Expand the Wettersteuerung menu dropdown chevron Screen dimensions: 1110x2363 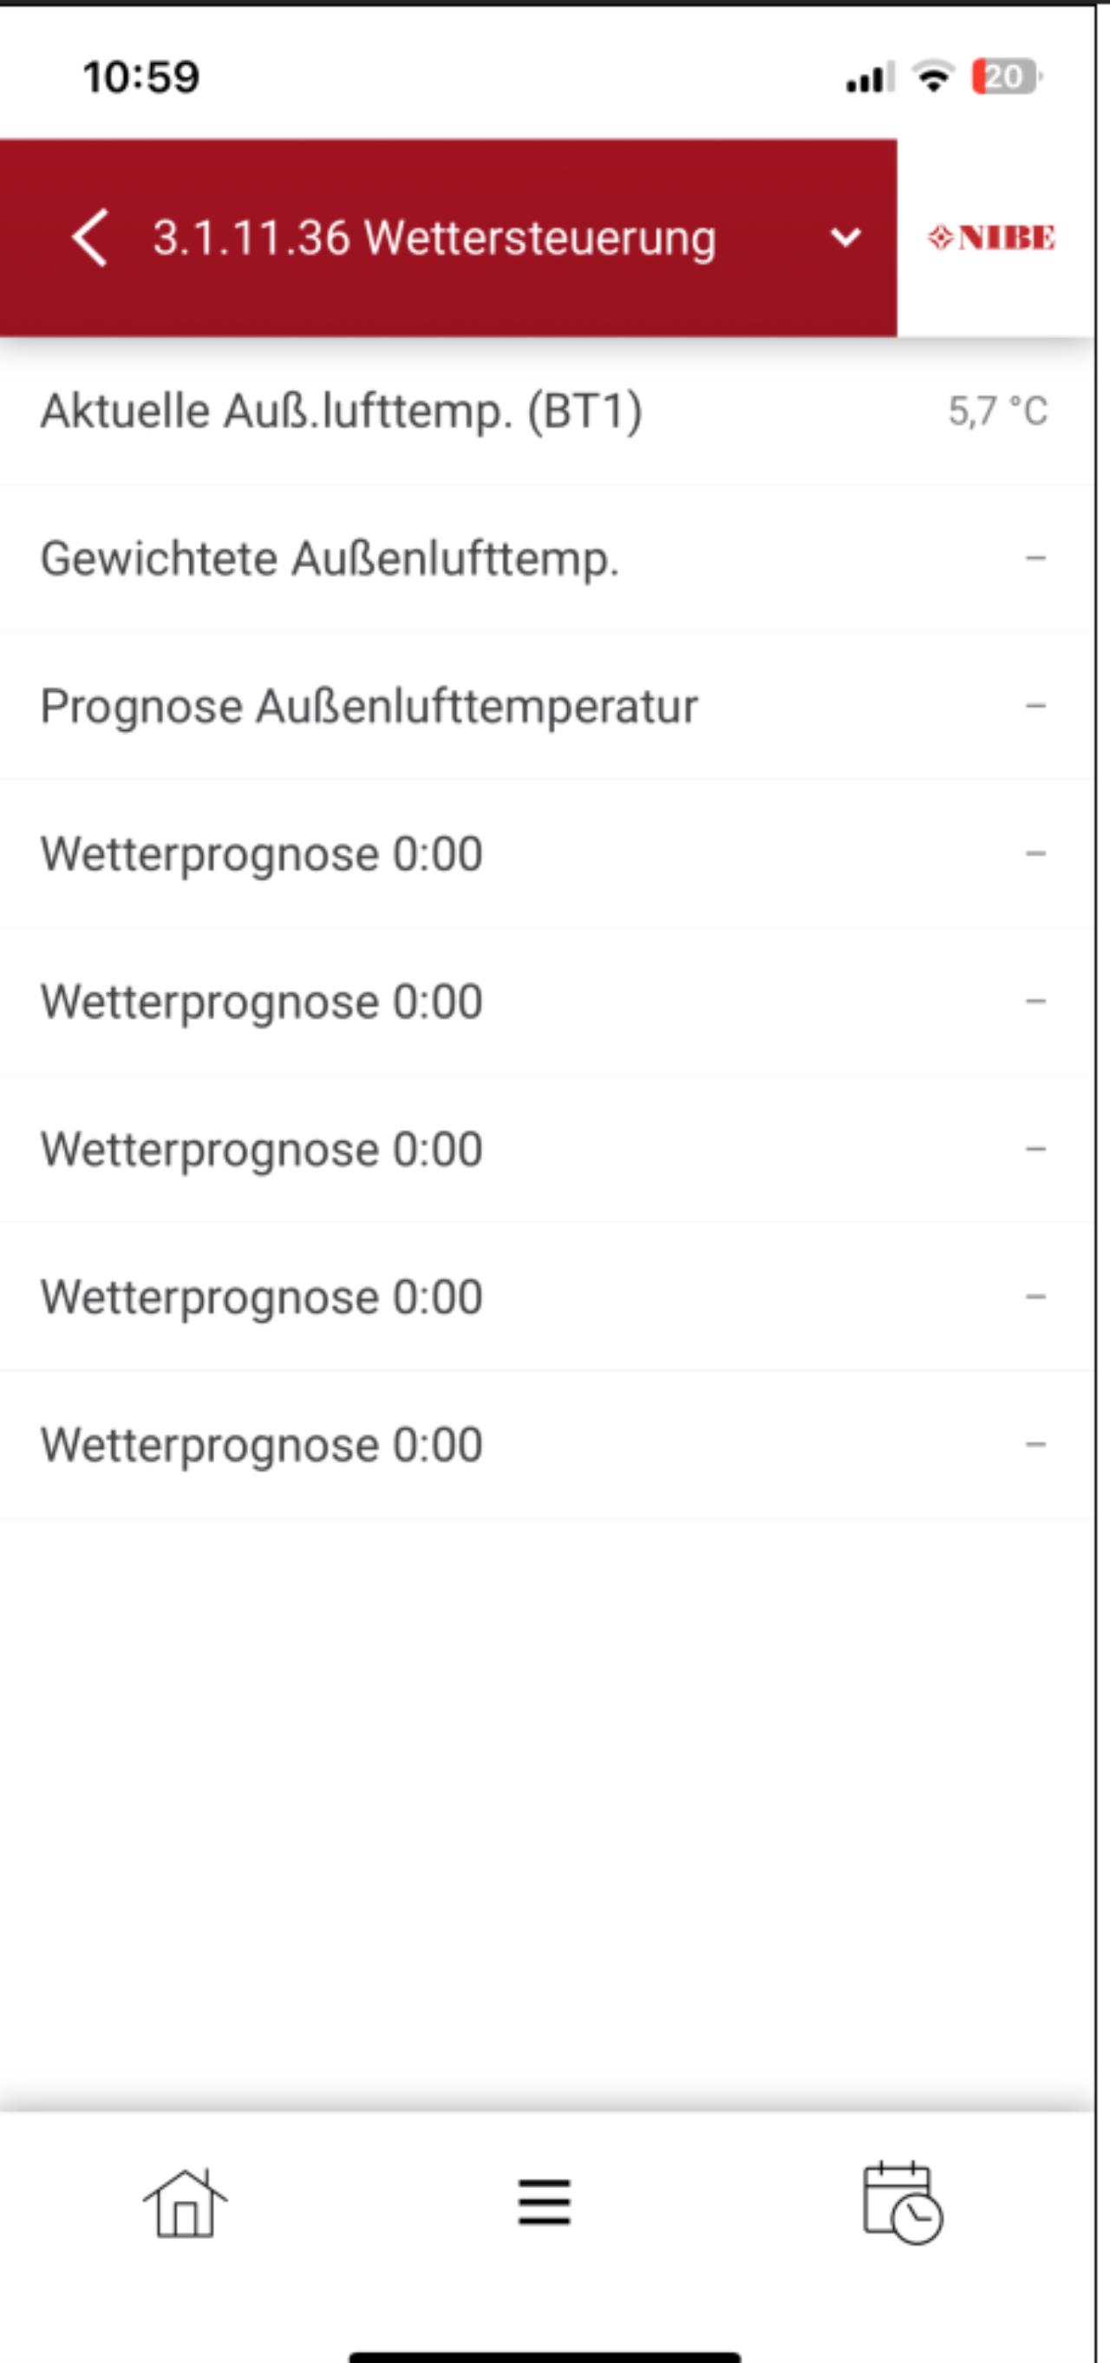tap(845, 238)
